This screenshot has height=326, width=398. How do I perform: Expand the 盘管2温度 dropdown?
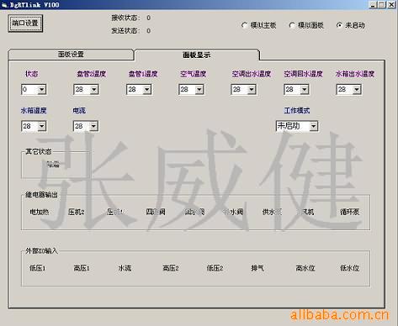pos(94,90)
